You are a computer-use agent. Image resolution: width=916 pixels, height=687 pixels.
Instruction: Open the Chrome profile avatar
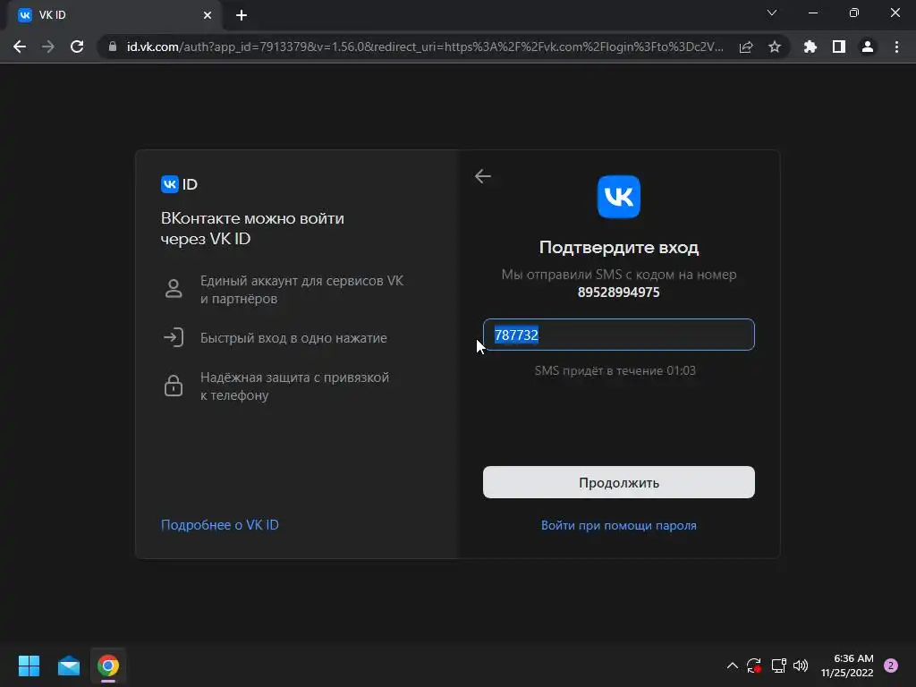[x=868, y=47]
